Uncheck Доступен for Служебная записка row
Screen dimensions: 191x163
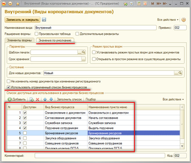25,123
